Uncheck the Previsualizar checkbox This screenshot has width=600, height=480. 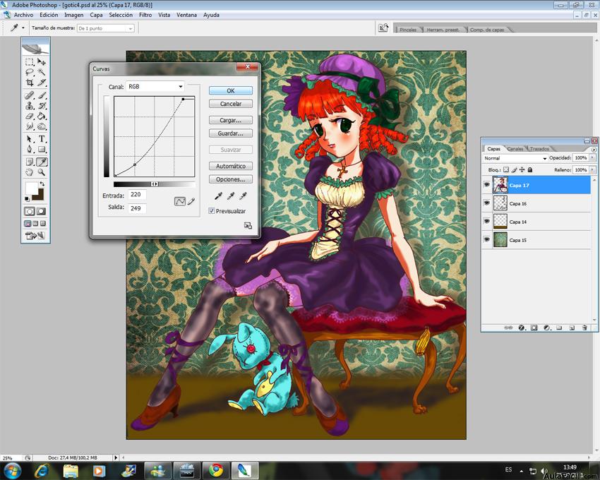tap(212, 211)
